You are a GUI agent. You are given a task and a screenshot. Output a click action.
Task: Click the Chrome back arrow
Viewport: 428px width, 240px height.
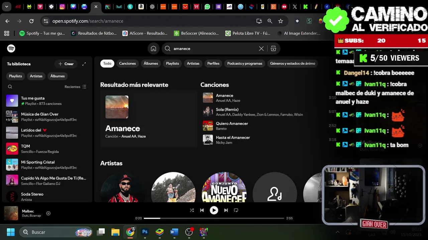pos(7,21)
